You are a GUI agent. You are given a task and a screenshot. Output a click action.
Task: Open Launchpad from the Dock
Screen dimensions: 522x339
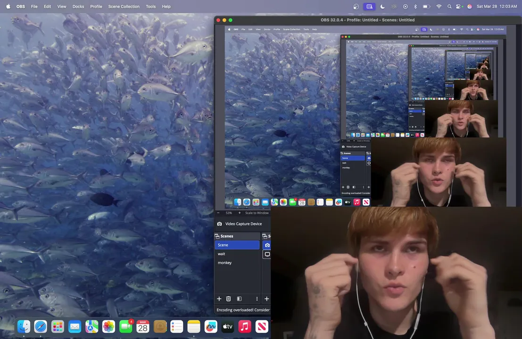(58, 327)
